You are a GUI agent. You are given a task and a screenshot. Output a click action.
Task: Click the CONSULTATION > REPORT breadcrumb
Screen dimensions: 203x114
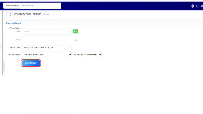click(x=28, y=14)
